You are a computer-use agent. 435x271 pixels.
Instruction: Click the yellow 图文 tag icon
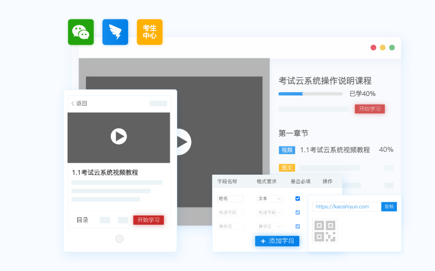click(x=287, y=168)
